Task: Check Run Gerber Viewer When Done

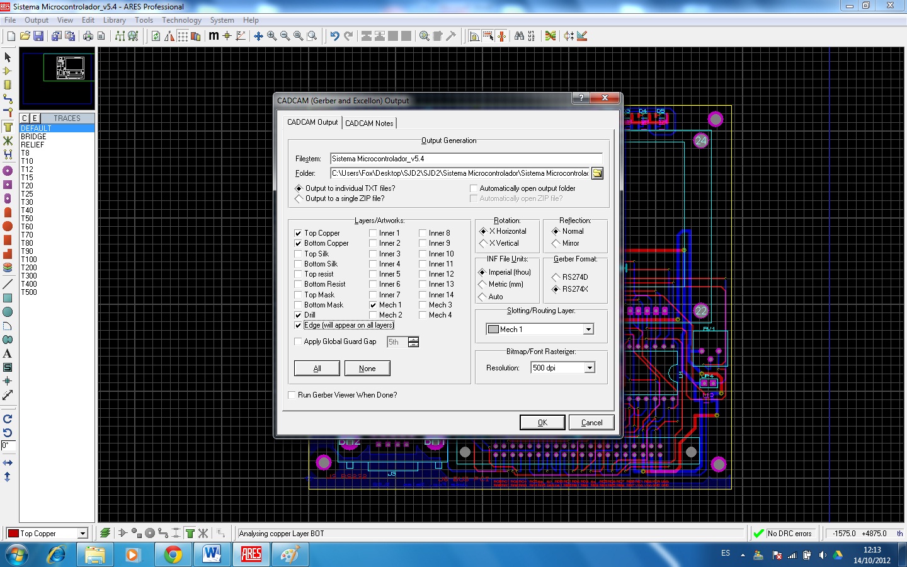Action: coord(292,395)
